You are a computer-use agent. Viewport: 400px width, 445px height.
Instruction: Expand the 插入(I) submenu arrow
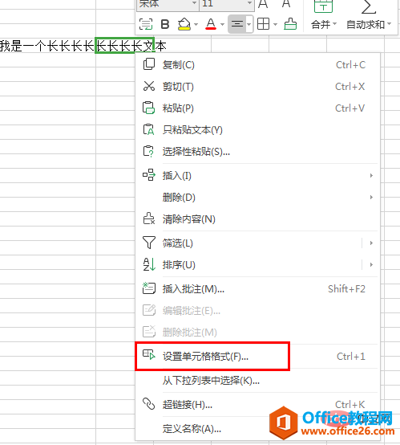pos(371,176)
